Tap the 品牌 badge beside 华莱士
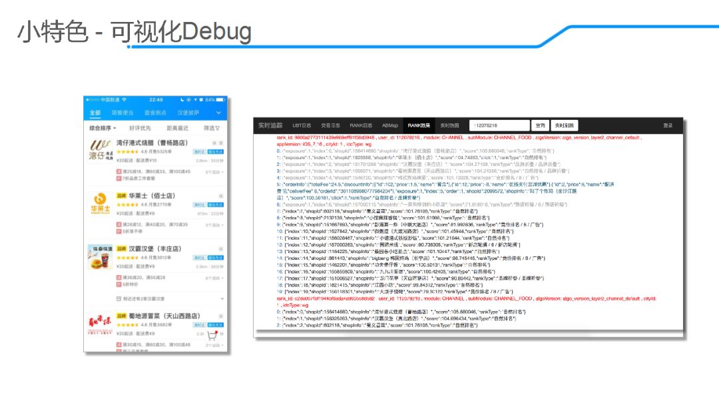719x405 pixels. tap(121, 196)
